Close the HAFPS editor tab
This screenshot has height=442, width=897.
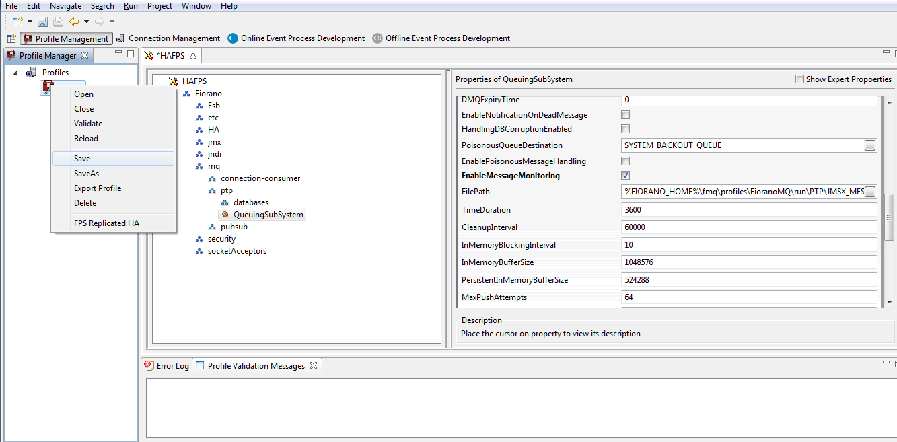pyautogui.click(x=192, y=55)
